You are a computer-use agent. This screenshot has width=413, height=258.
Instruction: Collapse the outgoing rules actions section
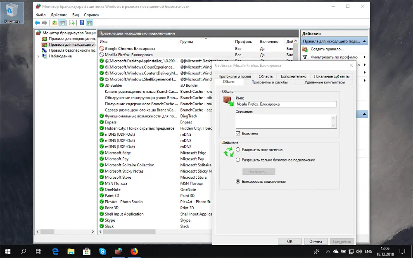click(364, 41)
